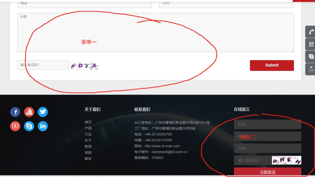Focus the 内容 field in the footer form
The height and width of the screenshot is (177, 315).
point(267,148)
